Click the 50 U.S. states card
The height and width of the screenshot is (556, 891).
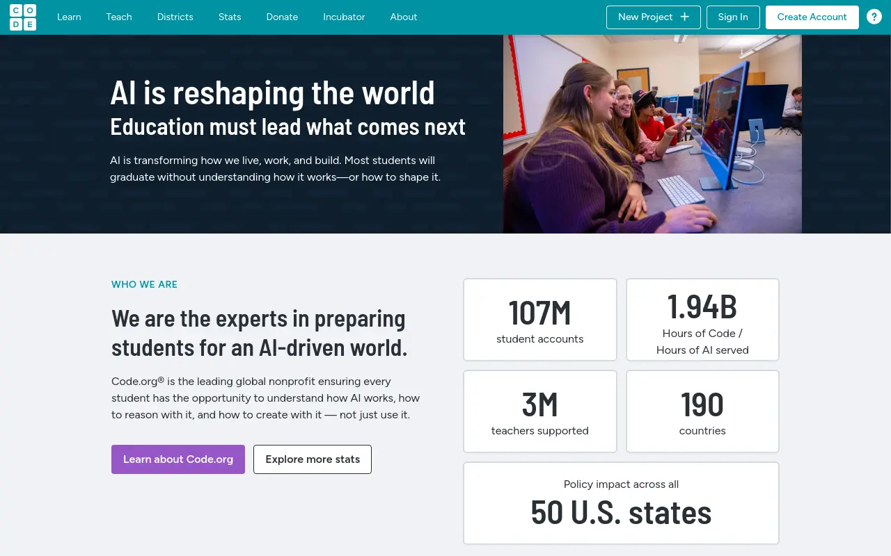(621, 503)
